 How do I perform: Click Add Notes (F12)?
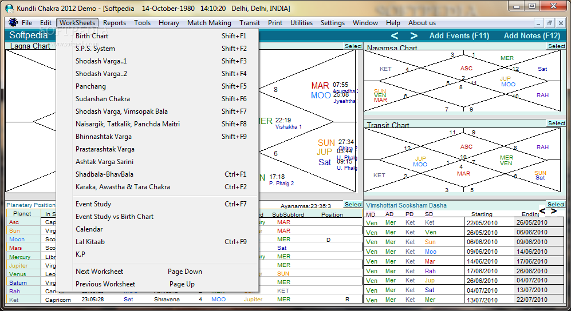pyautogui.click(x=532, y=35)
